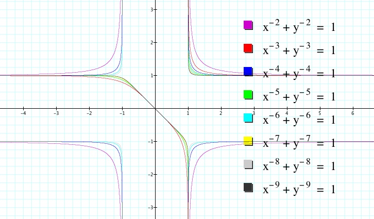Click the y-axis label -3
This screenshot has height=219, width=374.
[x=150, y=208]
